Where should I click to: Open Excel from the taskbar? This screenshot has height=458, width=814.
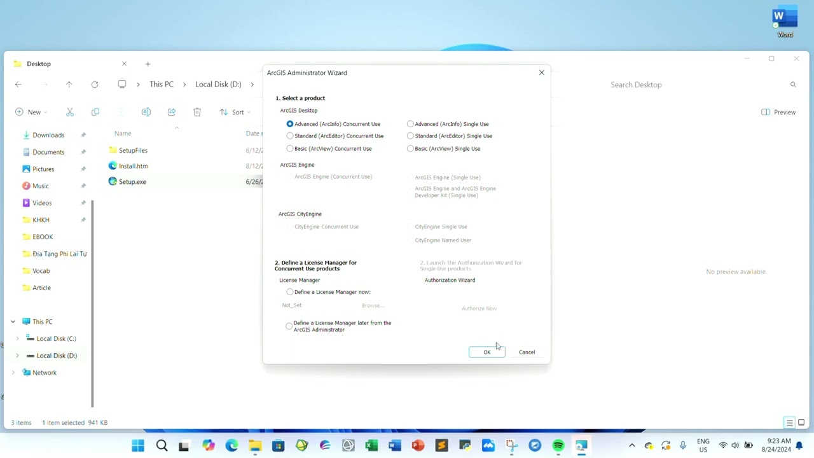(371, 446)
